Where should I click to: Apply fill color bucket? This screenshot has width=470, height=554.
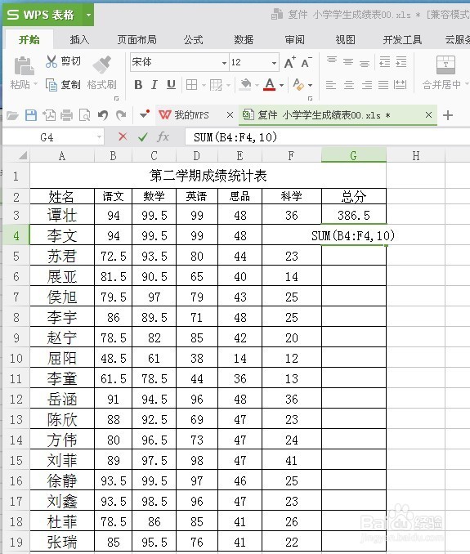(x=245, y=85)
